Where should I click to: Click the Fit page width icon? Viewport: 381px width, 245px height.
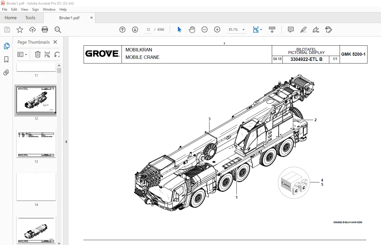coord(255,30)
